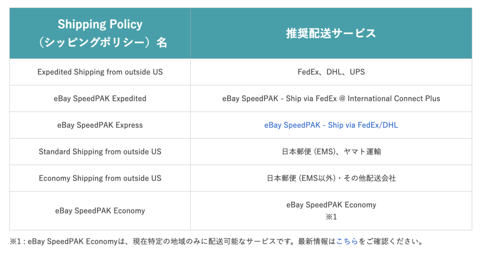The width and height of the screenshot is (481, 253).
Task: Select the 日本郵便 (EMS以外)・その他配送会社 cell
Action: pyautogui.click(x=331, y=178)
